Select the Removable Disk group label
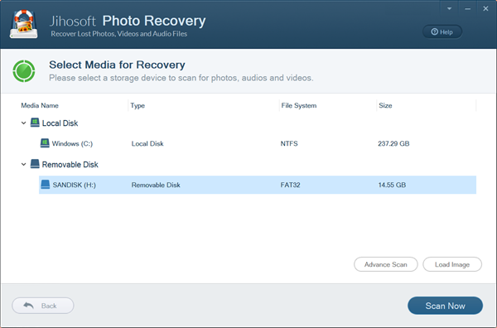 (70, 164)
